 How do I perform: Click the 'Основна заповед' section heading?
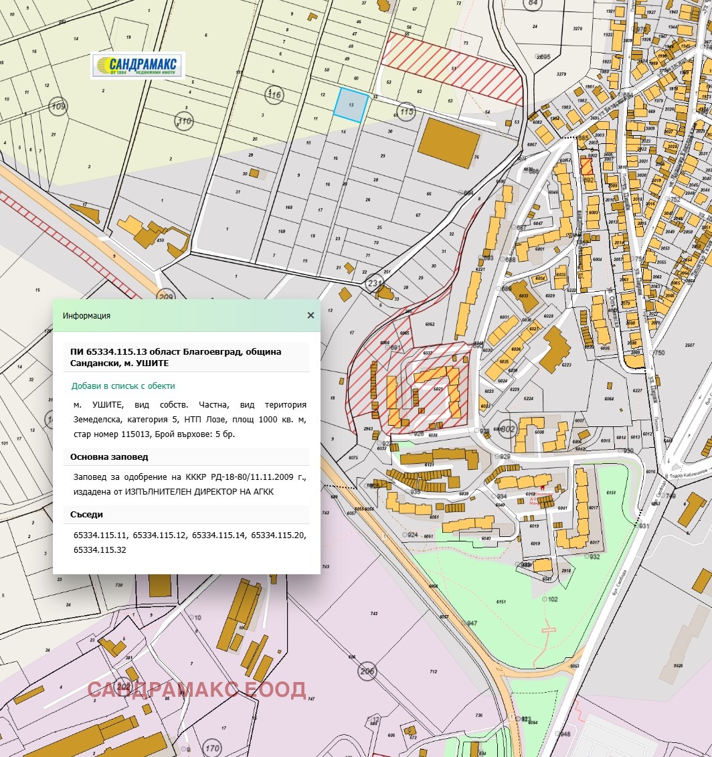pyautogui.click(x=109, y=456)
